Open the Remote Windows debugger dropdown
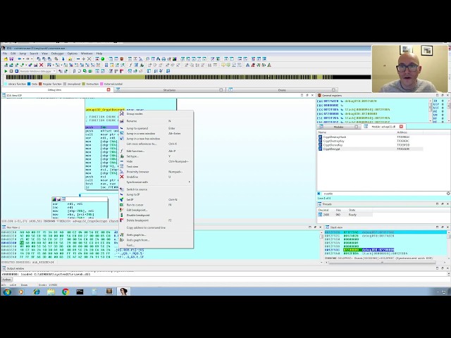 [x=55, y=71]
